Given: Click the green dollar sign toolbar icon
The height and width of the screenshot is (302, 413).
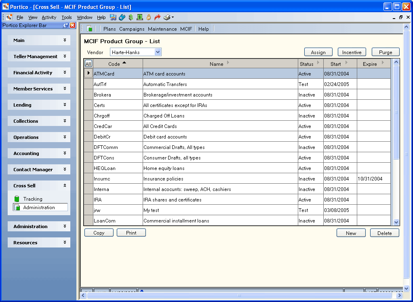Looking at the screenshot, I should [x=131, y=17].
